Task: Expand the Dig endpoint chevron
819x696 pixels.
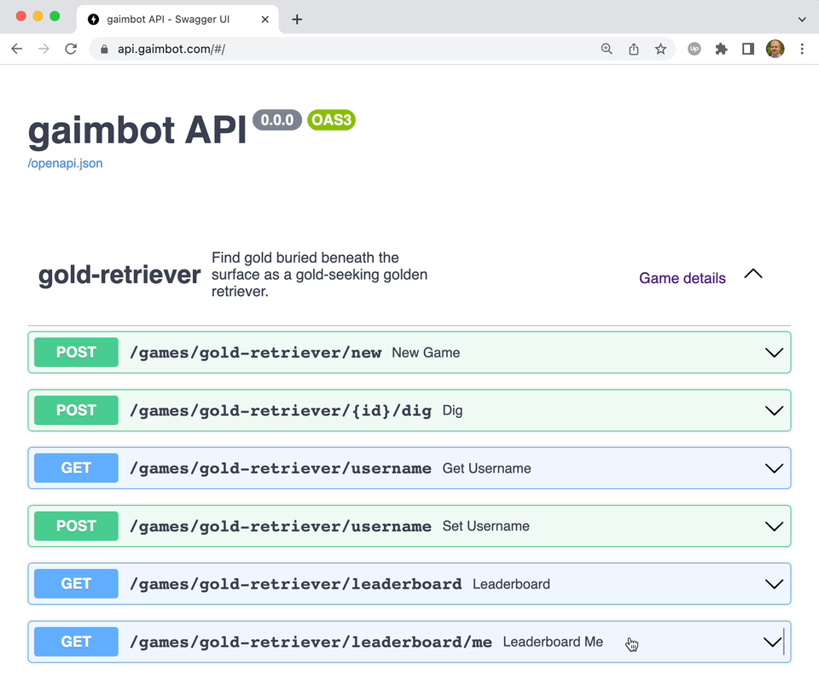Action: [x=774, y=411]
